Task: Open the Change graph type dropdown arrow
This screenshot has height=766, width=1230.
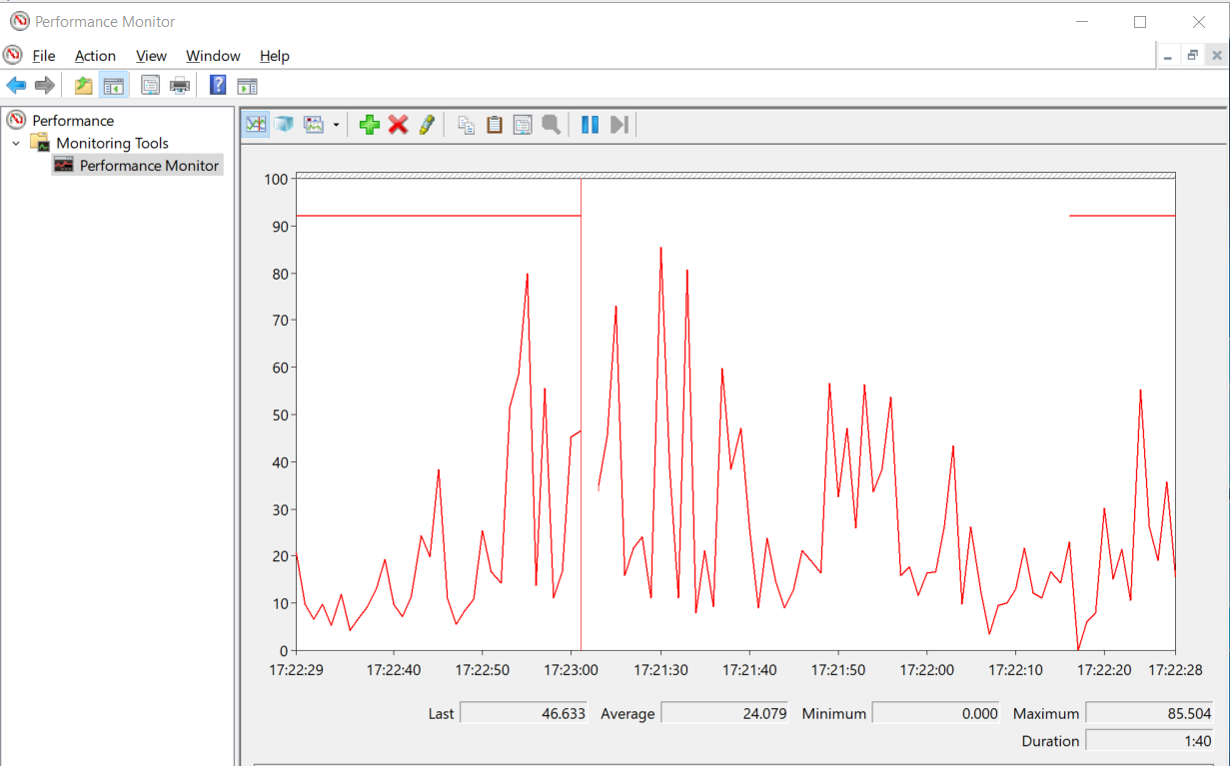Action: [336, 125]
